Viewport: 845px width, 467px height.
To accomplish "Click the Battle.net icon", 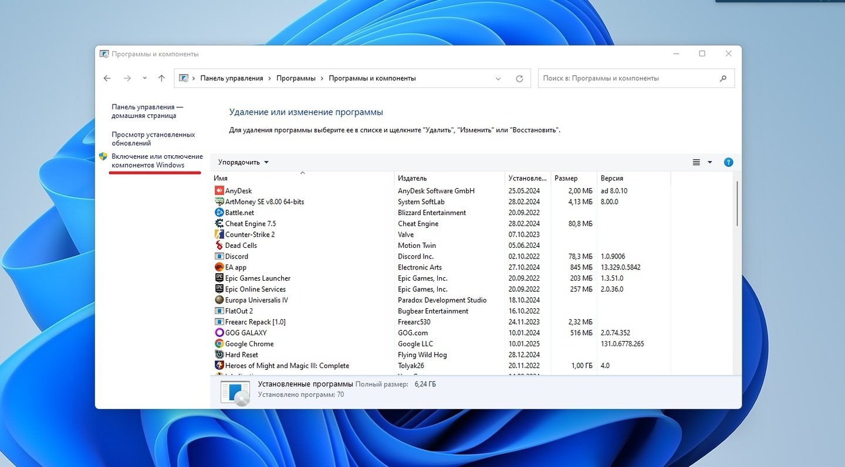I will 219,213.
